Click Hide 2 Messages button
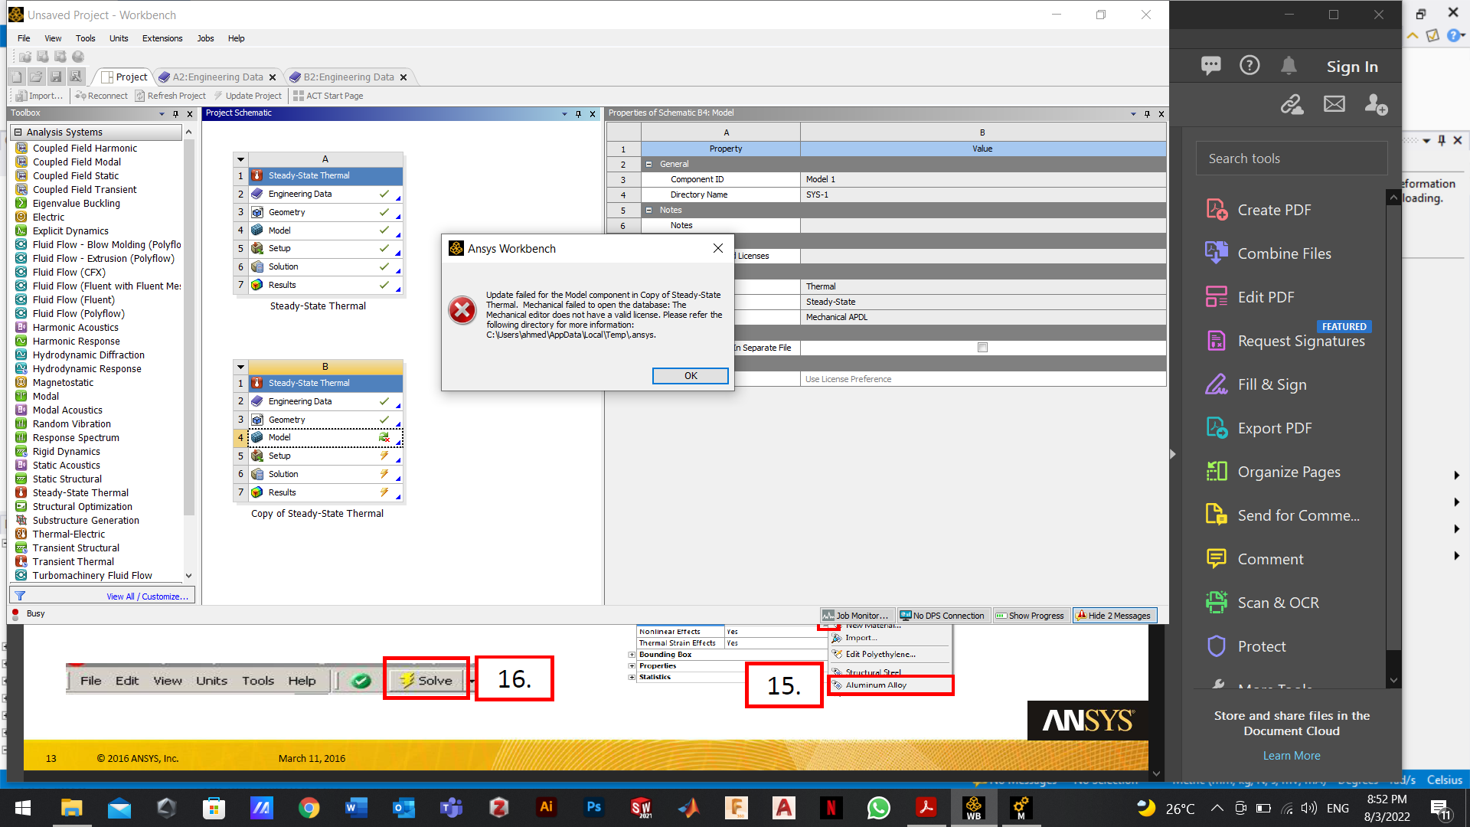The image size is (1470, 827). tap(1114, 616)
